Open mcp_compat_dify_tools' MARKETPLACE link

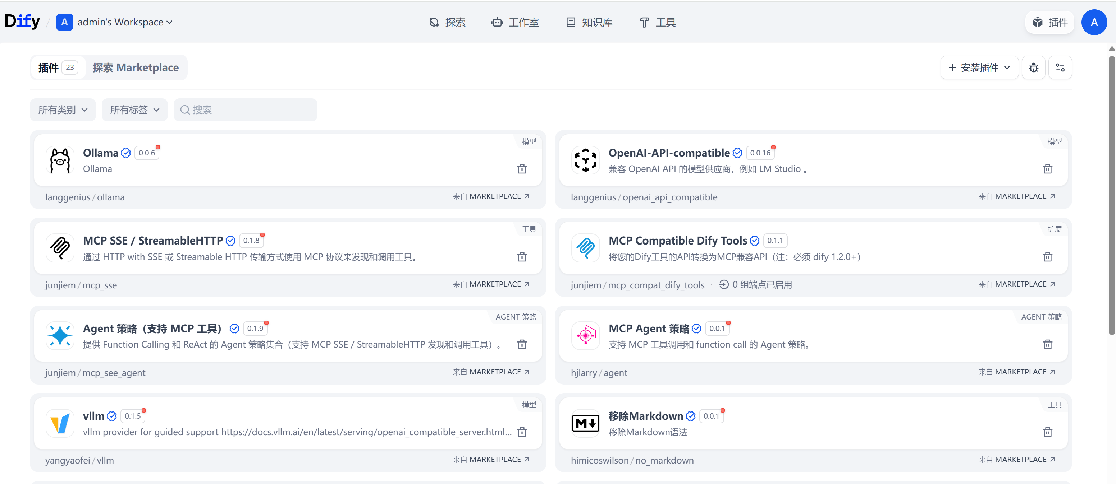pyautogui.click(x=1017, y=284)
